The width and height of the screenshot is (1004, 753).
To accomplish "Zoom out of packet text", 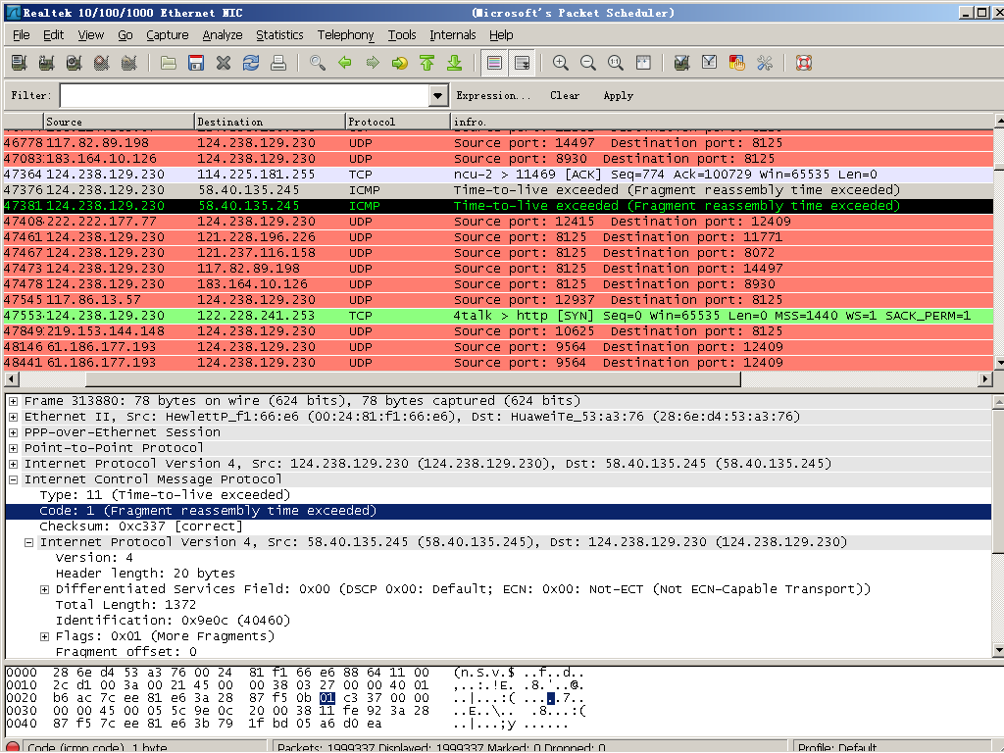I will (588, 63).
